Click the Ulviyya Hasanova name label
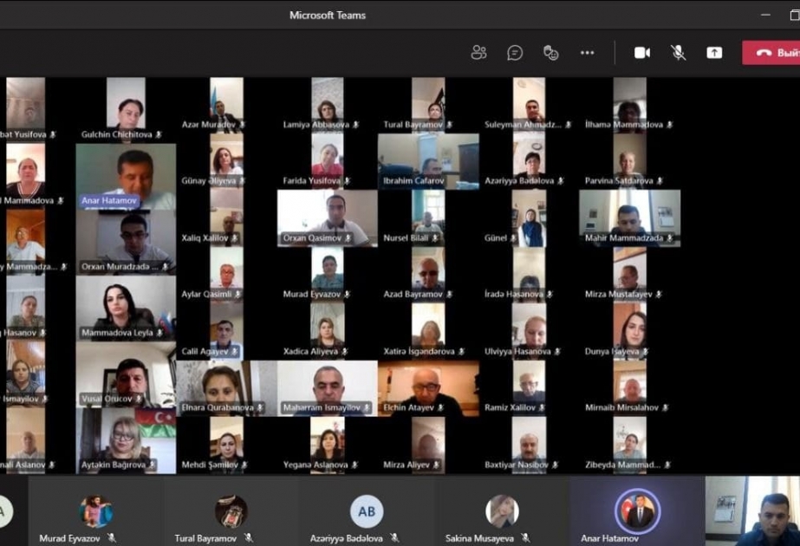The image size is (800, 546). point(517,351)
